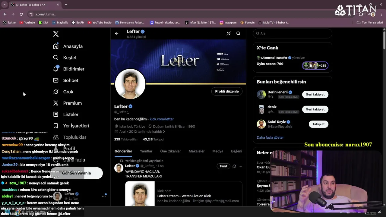Viewport: 386px width, 217px height.
Task: Switch to the Makaleler tab
Action: [197, 151]
